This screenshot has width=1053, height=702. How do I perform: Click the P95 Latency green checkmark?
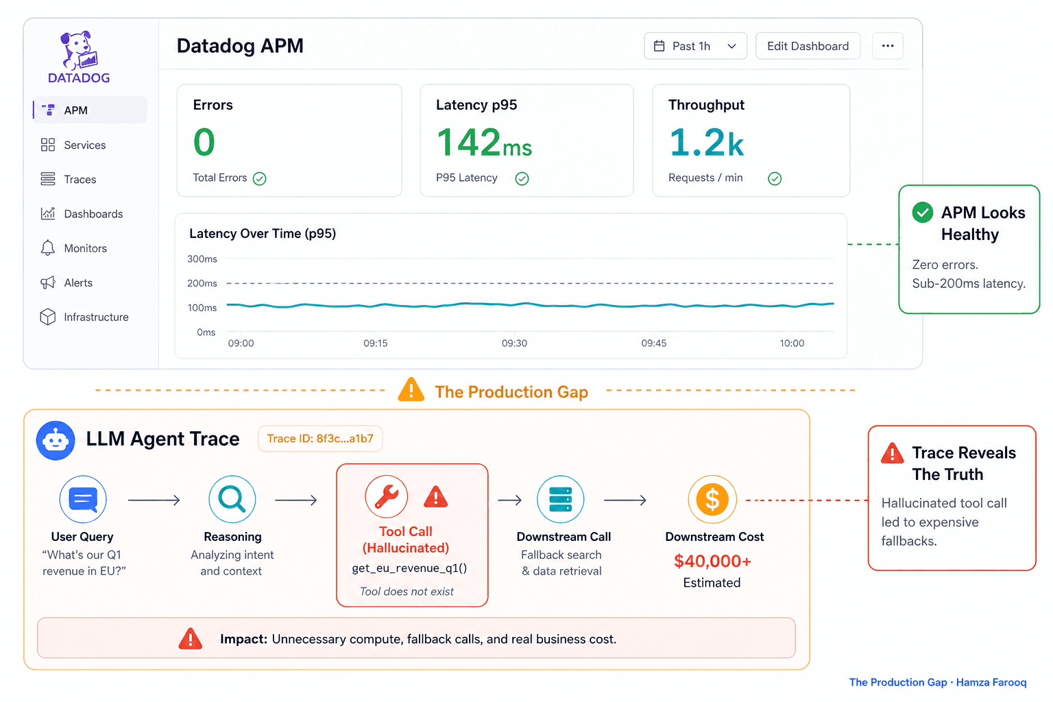click(522, 179)
